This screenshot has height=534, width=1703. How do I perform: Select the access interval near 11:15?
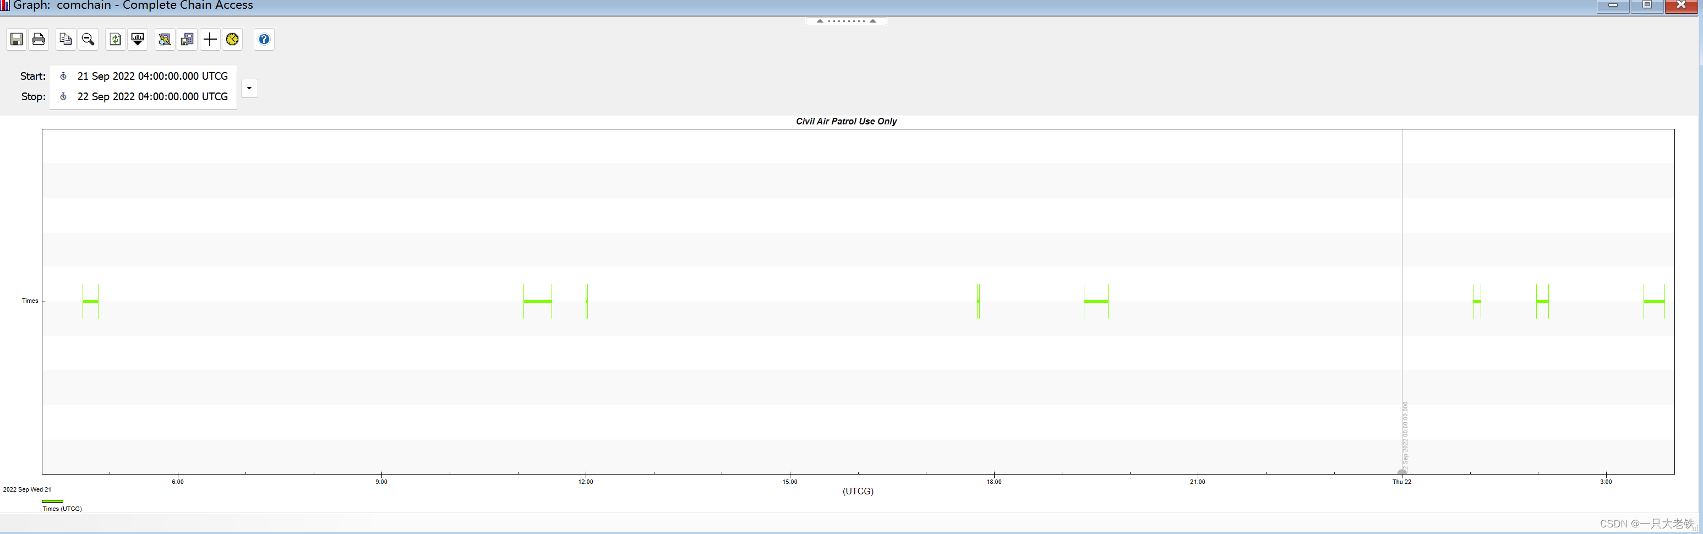coord(537,301)
